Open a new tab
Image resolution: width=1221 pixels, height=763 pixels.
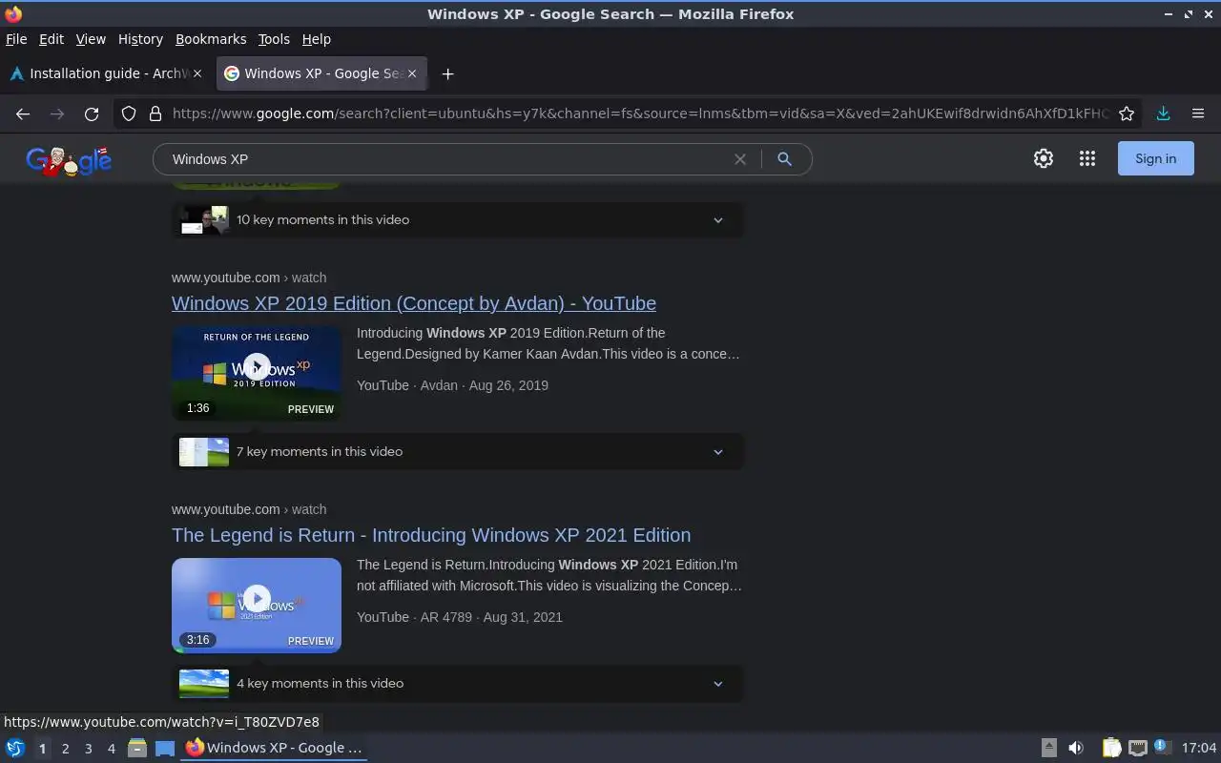[447, 73]
